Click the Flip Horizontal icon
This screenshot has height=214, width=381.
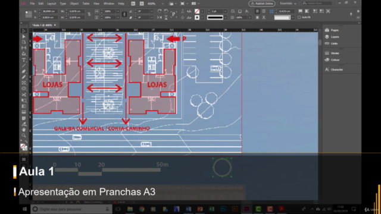(x=160, y=17)
